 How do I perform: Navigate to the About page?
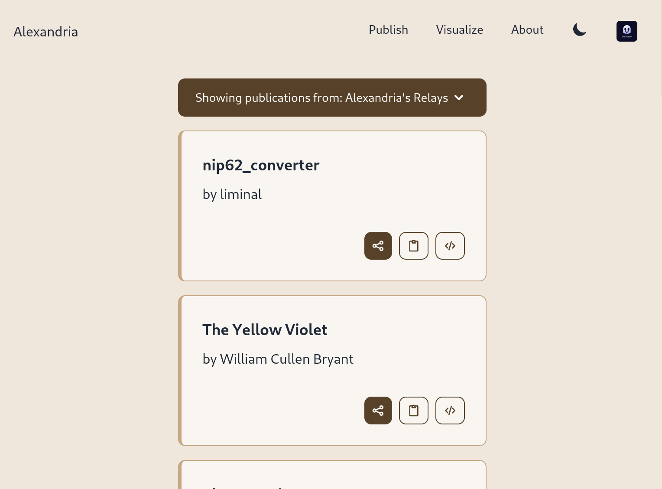coord(527,29)
